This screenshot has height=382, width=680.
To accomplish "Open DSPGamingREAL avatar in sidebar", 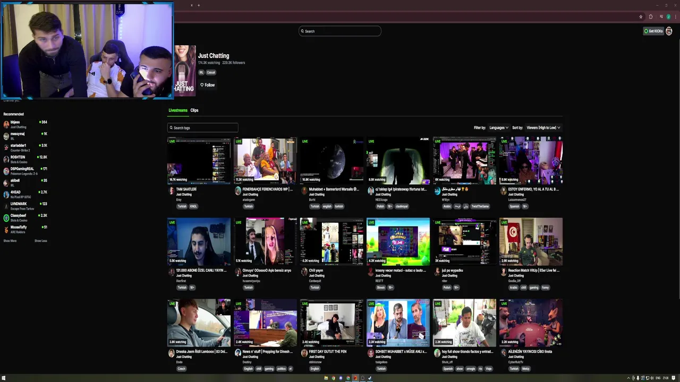I will [x=6, y=171].
